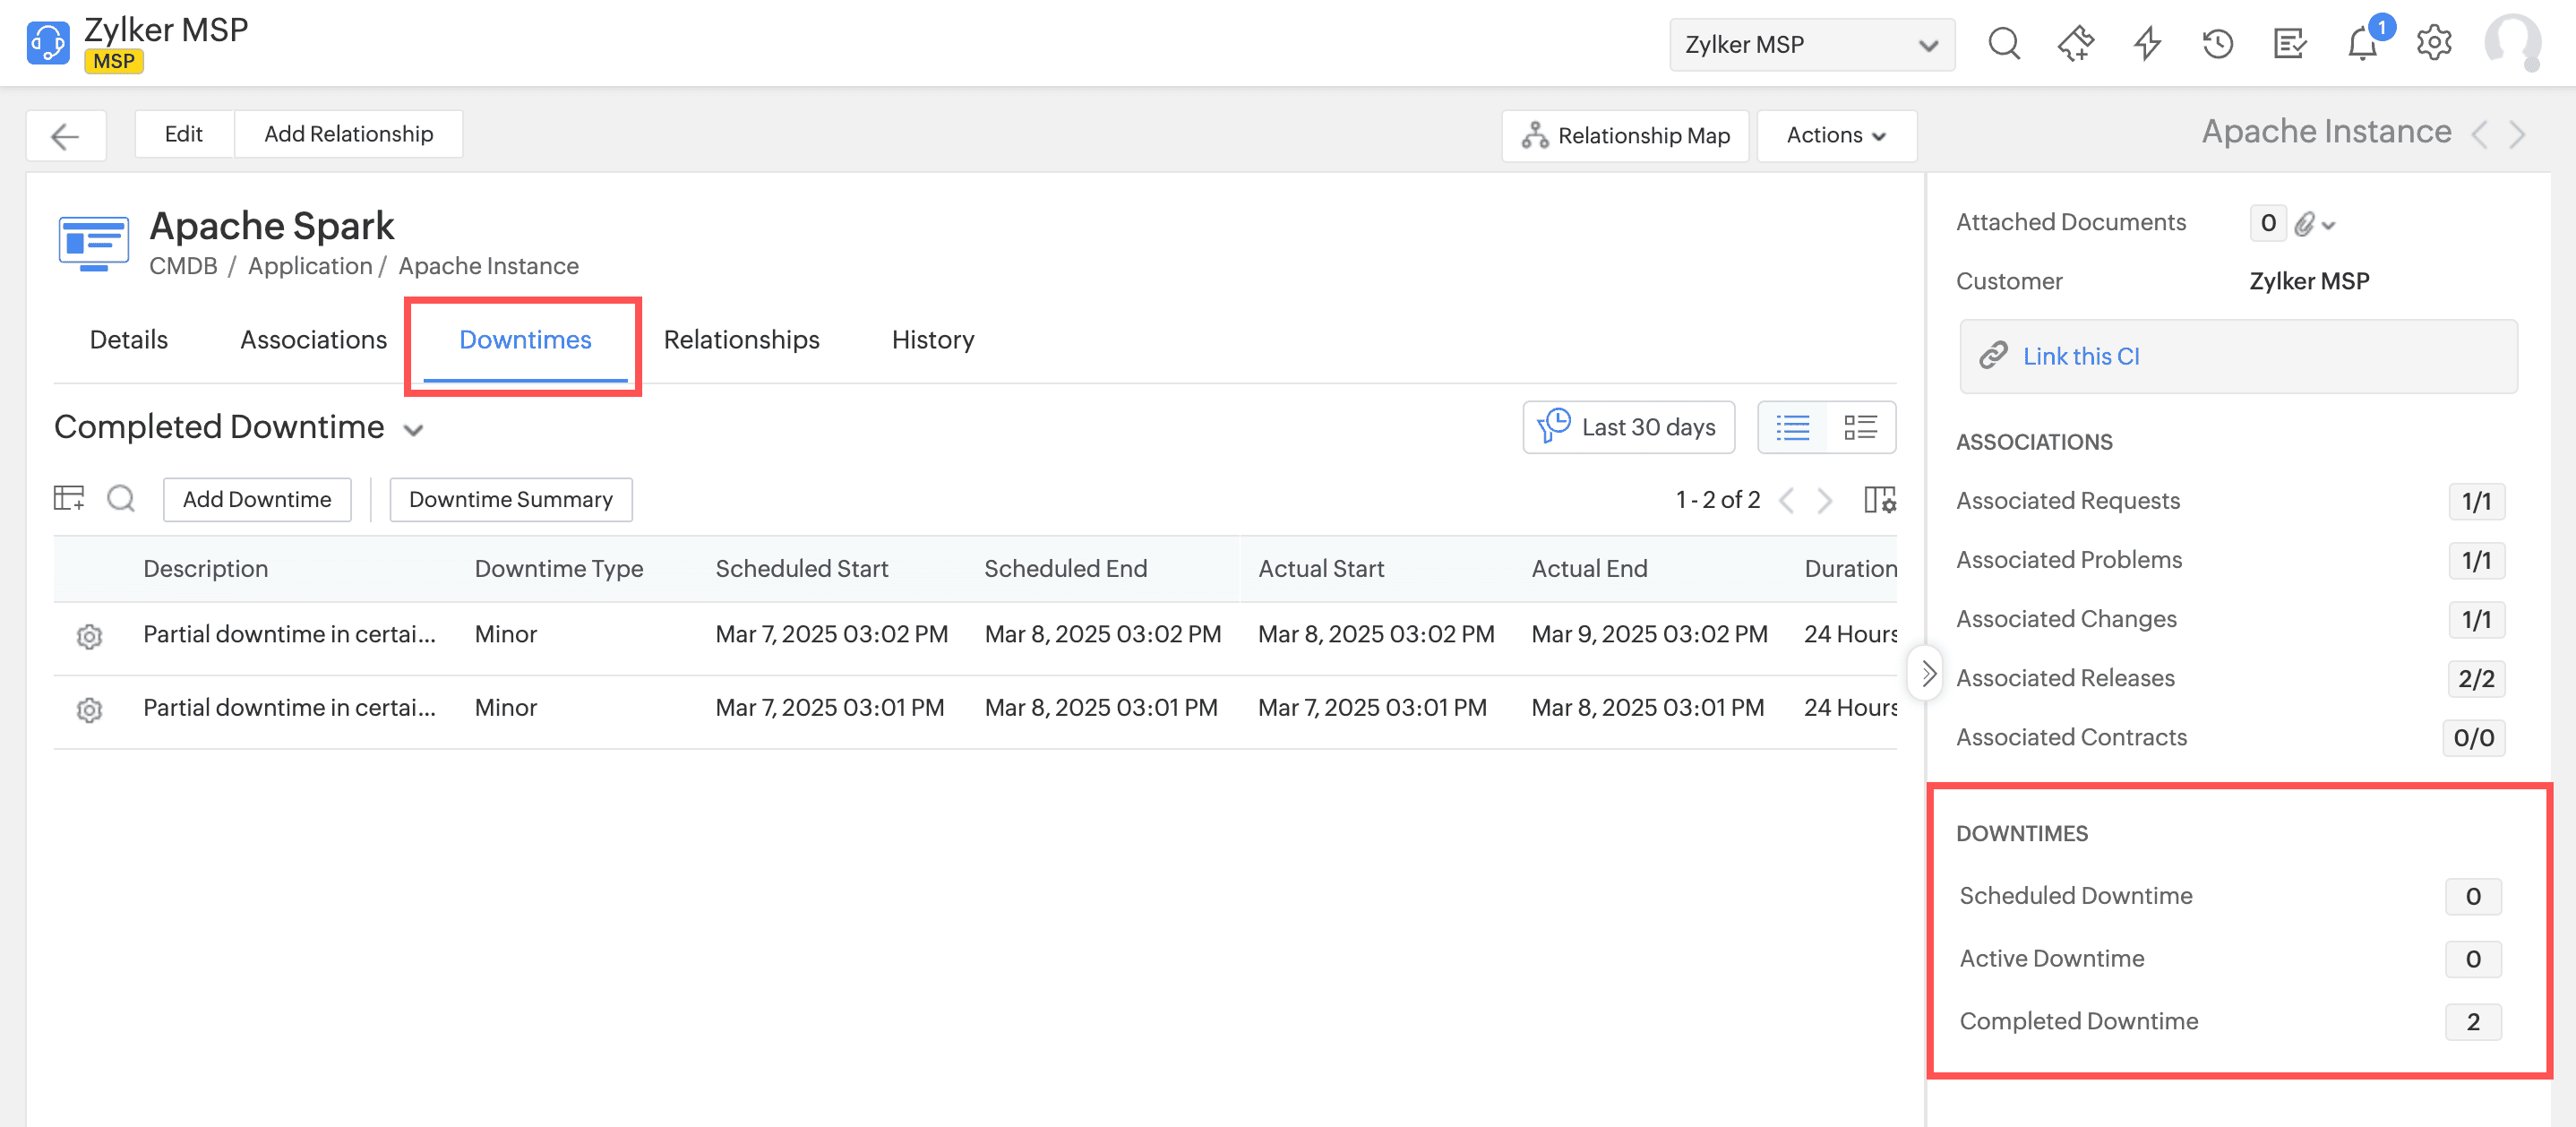Click the table search magnifier icon
This screenshot has width=2576, height=1127.
[121, 498]
